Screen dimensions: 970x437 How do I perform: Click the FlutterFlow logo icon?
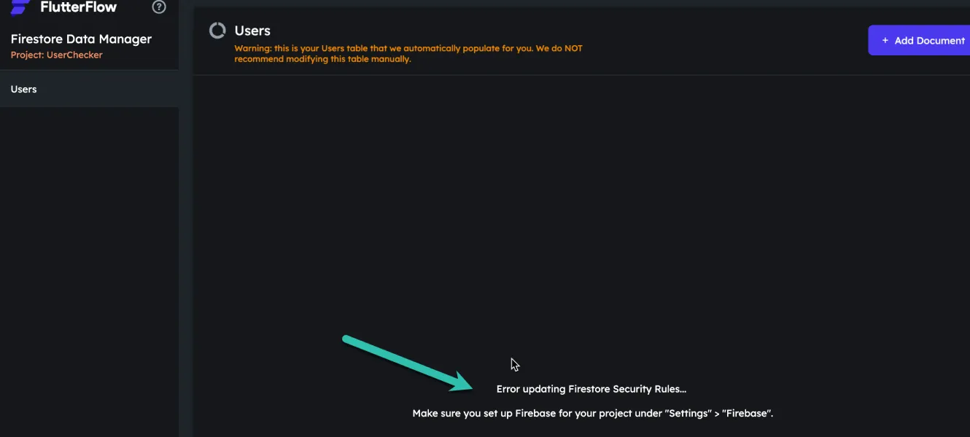coord(20,7)
